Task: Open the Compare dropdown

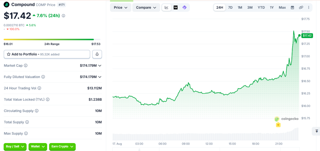Action: pyautogui.click(x=146, y=7)
